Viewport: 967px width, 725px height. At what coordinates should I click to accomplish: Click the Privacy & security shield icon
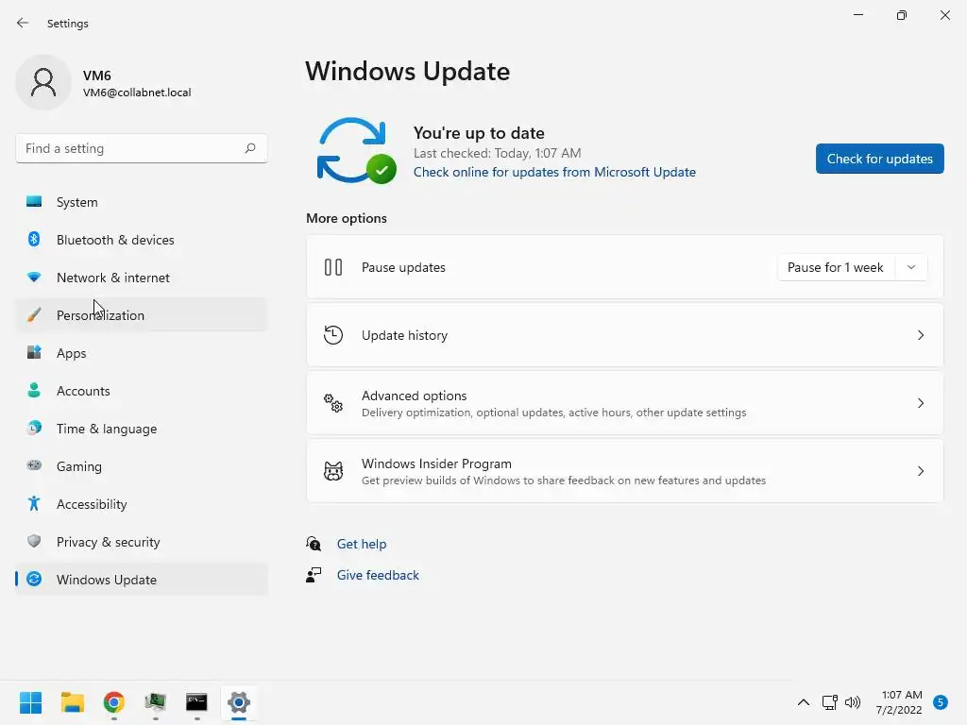point(34,541)
